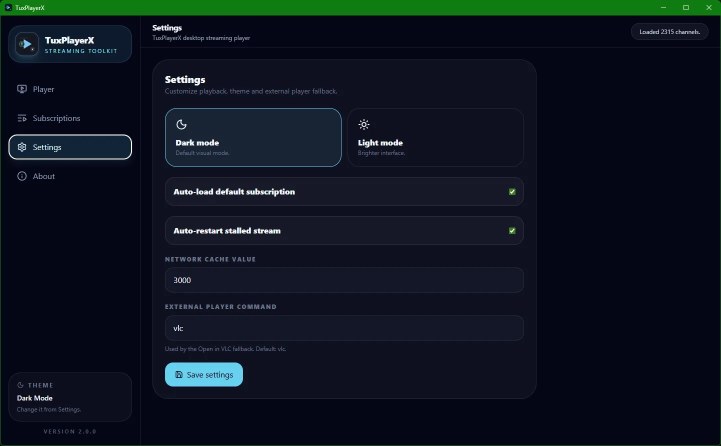Click the moon icon in Dark mode card

181,124
